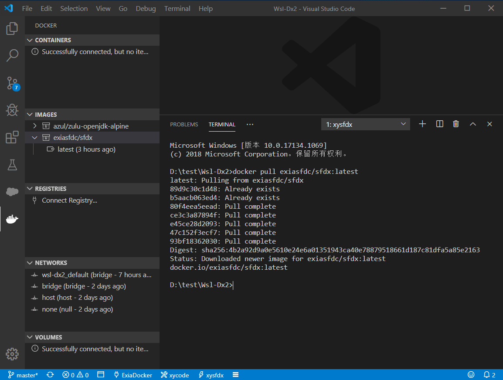Collapse the REGISTRIES section
Viewport: 503px width, 380px height.
(30, 189)
